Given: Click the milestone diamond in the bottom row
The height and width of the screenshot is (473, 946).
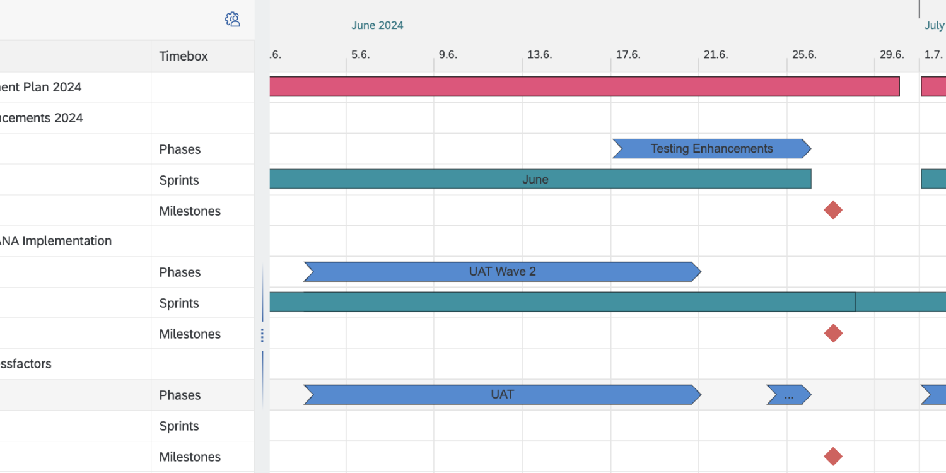Looking at the screenshot, I should (833, 457).
